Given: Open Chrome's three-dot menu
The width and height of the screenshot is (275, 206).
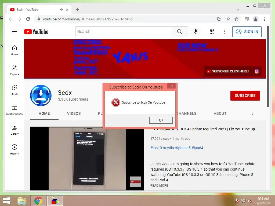Looking at the screenshot, I should coord(264,19).
